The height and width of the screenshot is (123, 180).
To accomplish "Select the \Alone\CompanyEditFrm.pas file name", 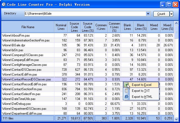I will pos(21,60).
